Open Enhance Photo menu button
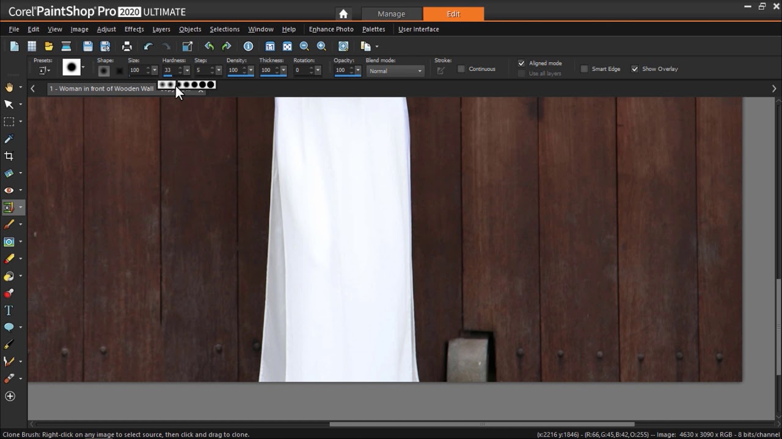Viewport: 782px width, 439px height. [x=331, y=29]
